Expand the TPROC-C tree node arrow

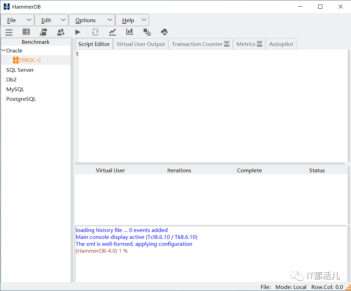pos(10,60)
